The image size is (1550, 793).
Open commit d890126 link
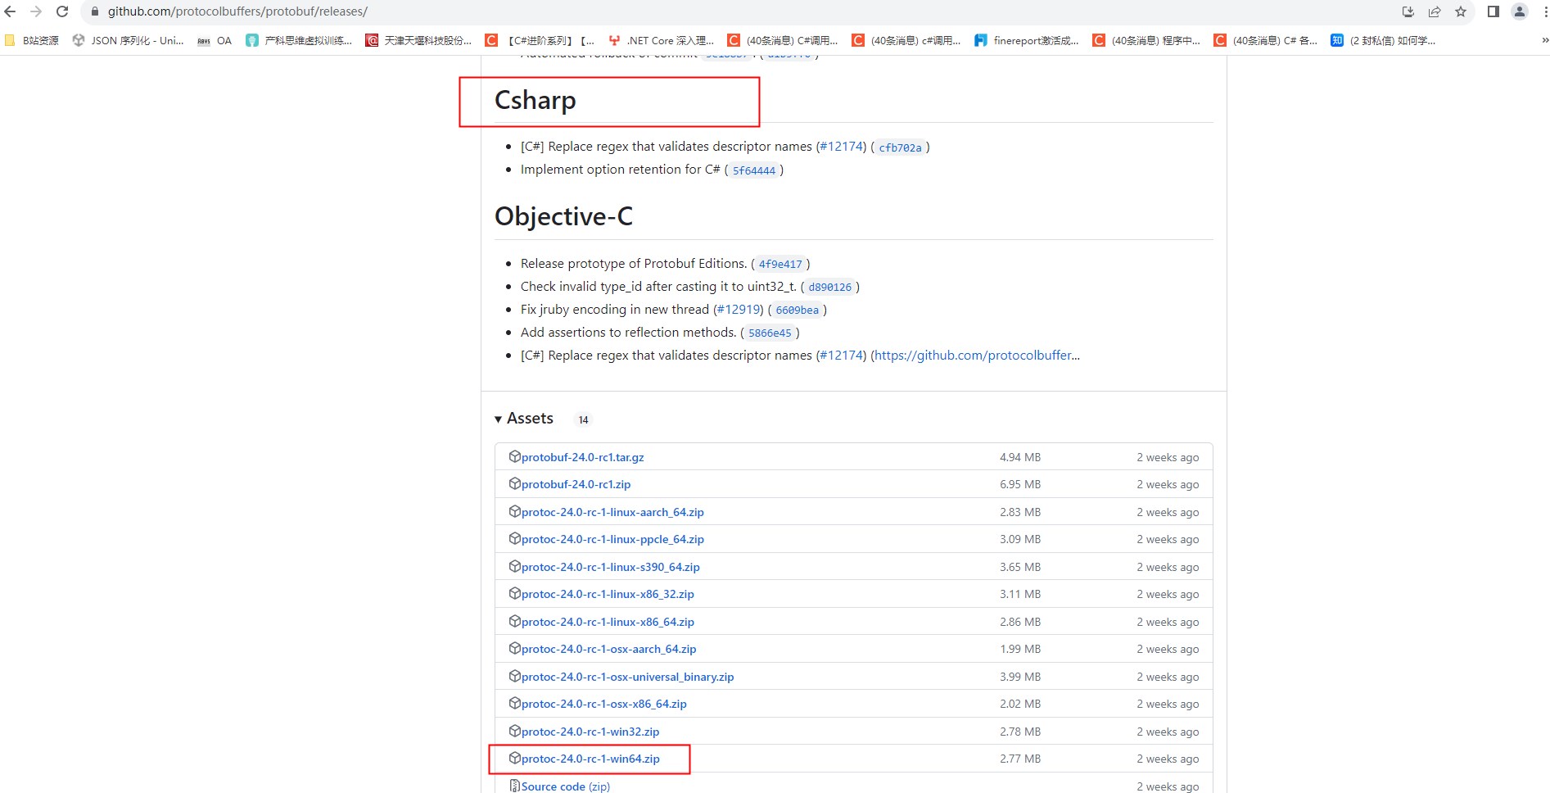click(x=829, y=287)
